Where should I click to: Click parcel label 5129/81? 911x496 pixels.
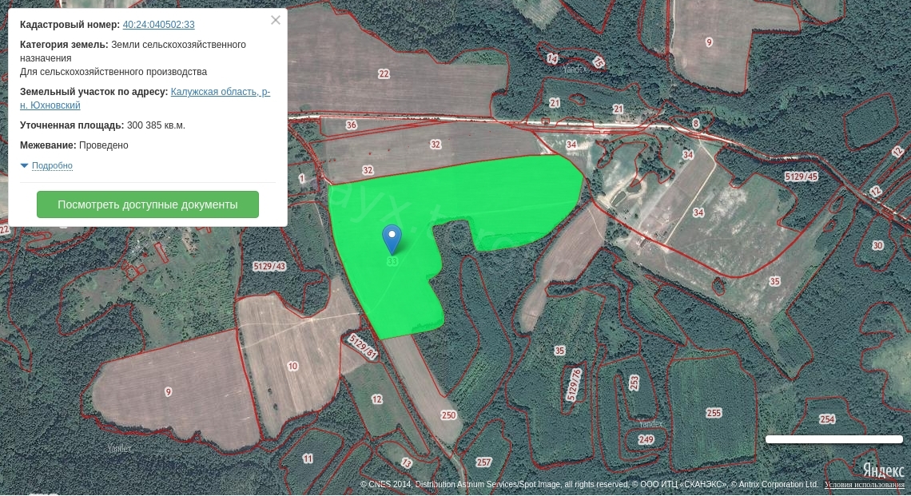pyautogui.click(x=363, y=348)
